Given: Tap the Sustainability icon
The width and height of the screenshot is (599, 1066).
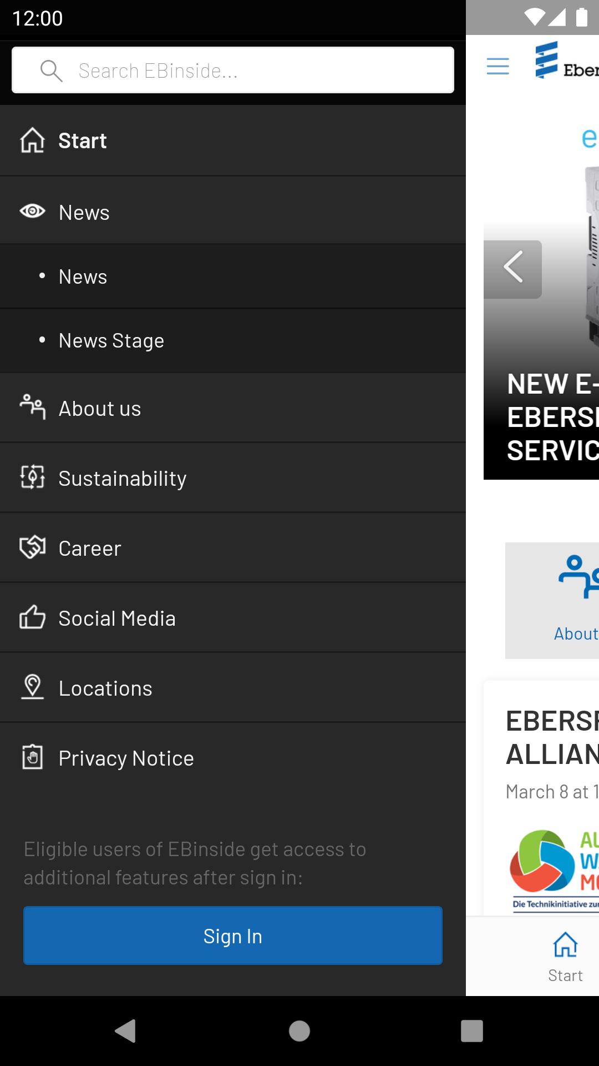Looking at the screenshot, I should pyautogui.click(x=32, y=477).
